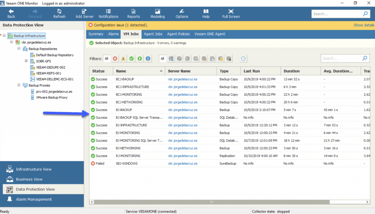Click the VEEAM-DELLEMC-ECS-001 repository icon
The height and width of the screenshot is (214, 375).
tap(32, 79)
